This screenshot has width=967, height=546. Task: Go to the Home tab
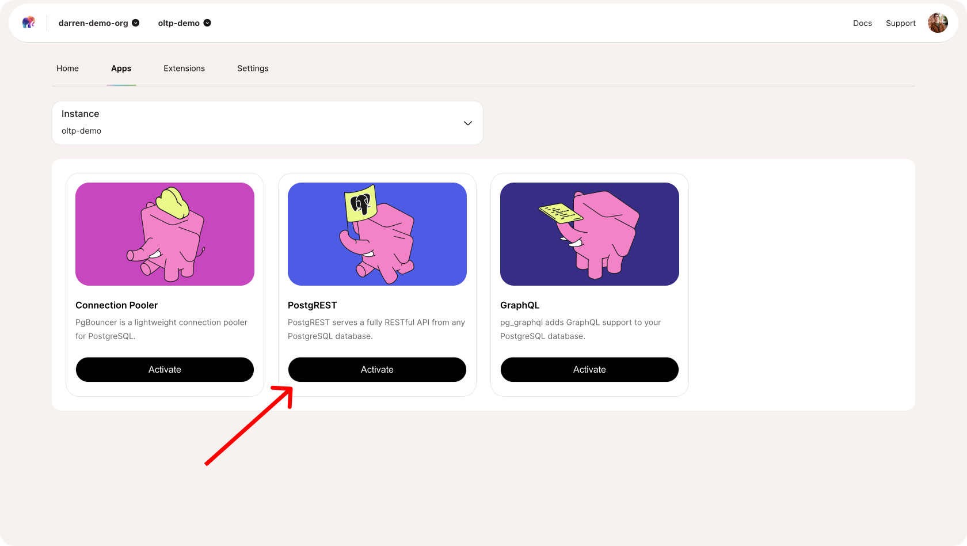pyautogui.click(x=67, y=68)
